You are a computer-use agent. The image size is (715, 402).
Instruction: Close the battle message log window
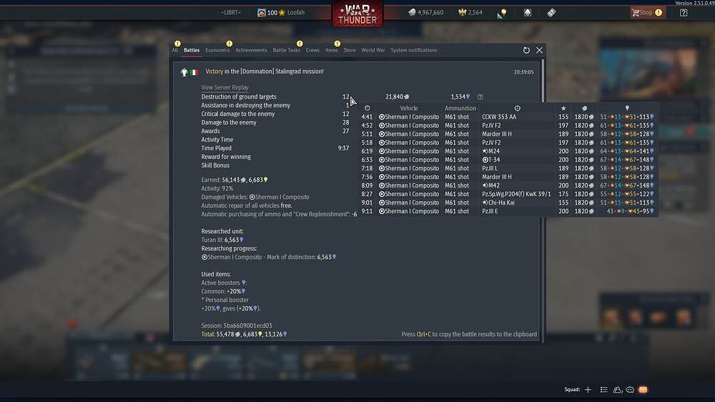pyautogui.click(x=539, y=50)
